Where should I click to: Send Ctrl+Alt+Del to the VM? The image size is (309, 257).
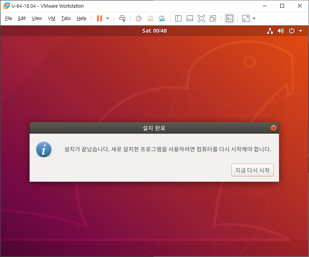122,18
